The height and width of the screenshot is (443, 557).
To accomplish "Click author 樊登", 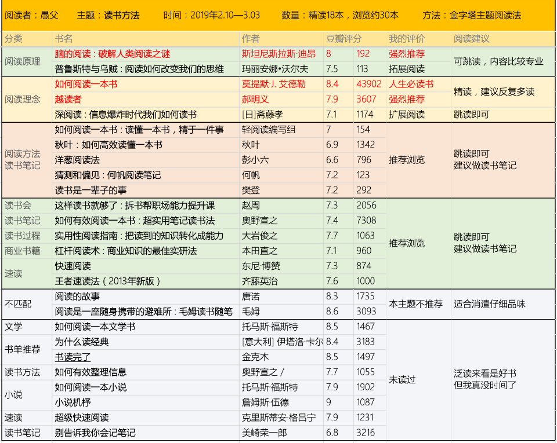I will pyautogui.click(x=251, y=191).
